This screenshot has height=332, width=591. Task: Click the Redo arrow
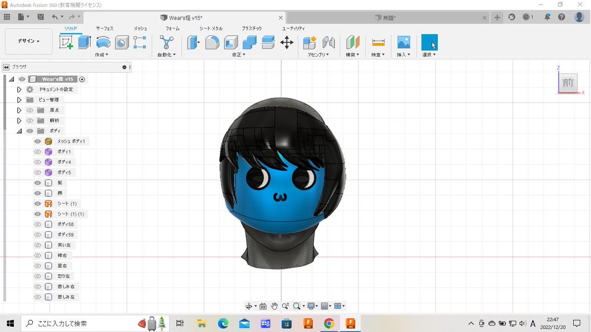coord(72,17)
